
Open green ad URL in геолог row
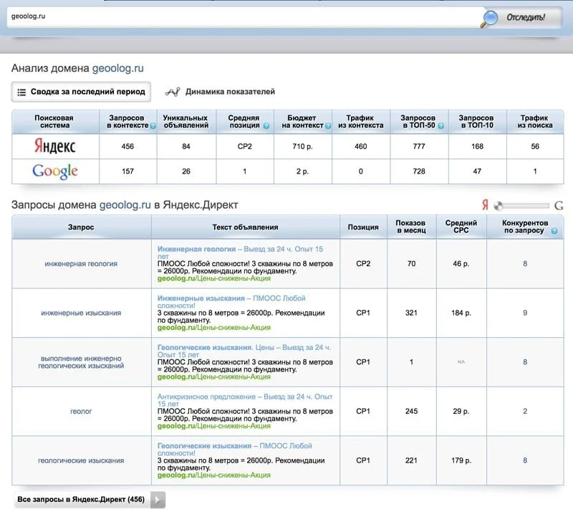[213, 426]
